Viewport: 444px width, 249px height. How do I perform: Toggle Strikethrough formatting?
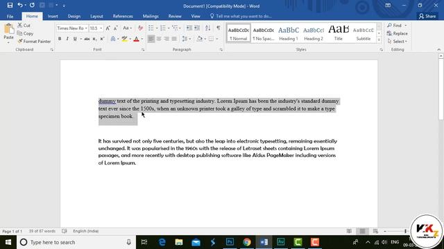[87, 39]
